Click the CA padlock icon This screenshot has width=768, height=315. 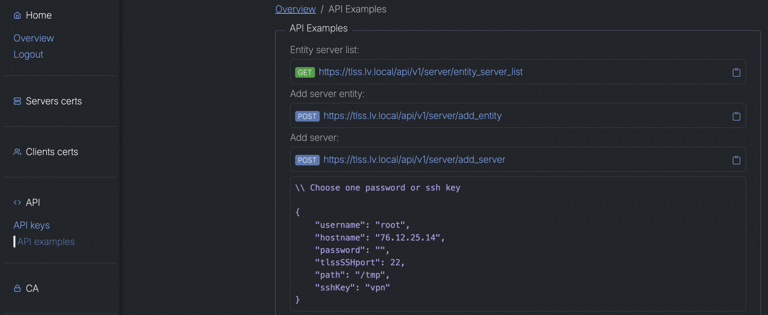tap(17, 288)
